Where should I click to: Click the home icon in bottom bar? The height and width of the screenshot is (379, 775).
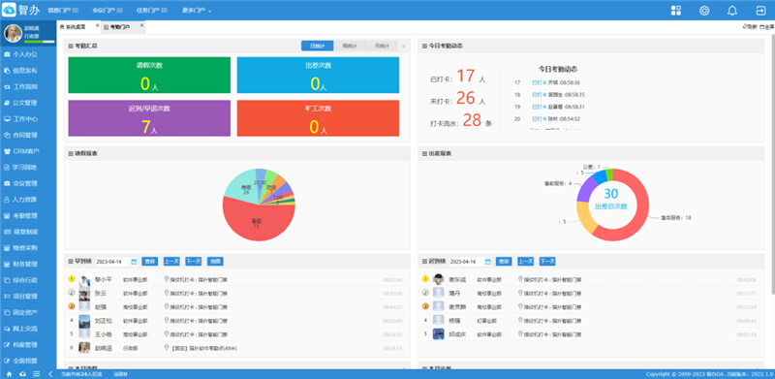click(9, 374)
